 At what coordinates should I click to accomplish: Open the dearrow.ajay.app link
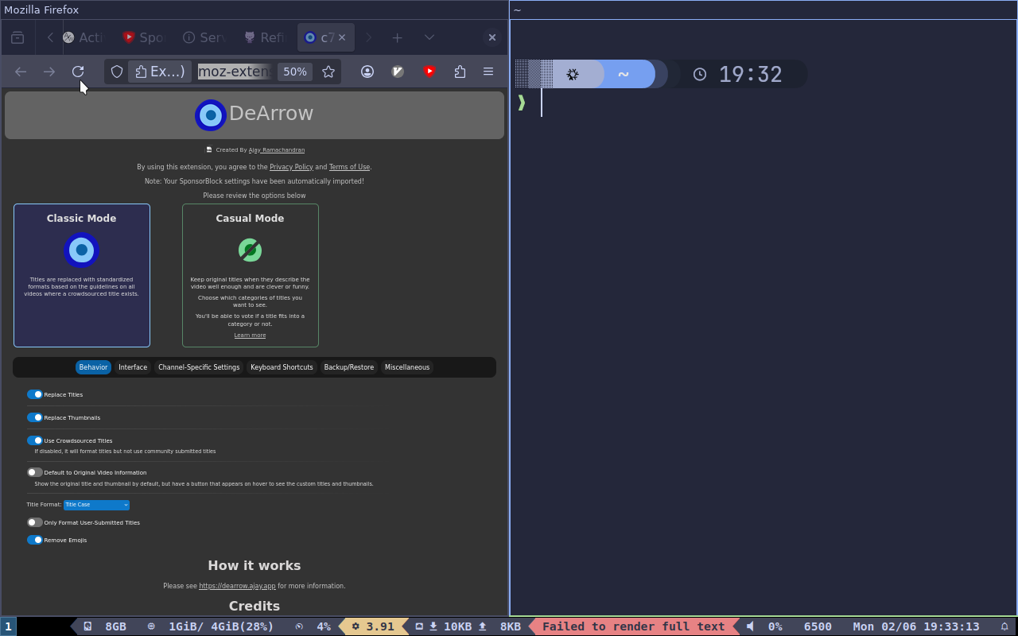click(237, 586)
